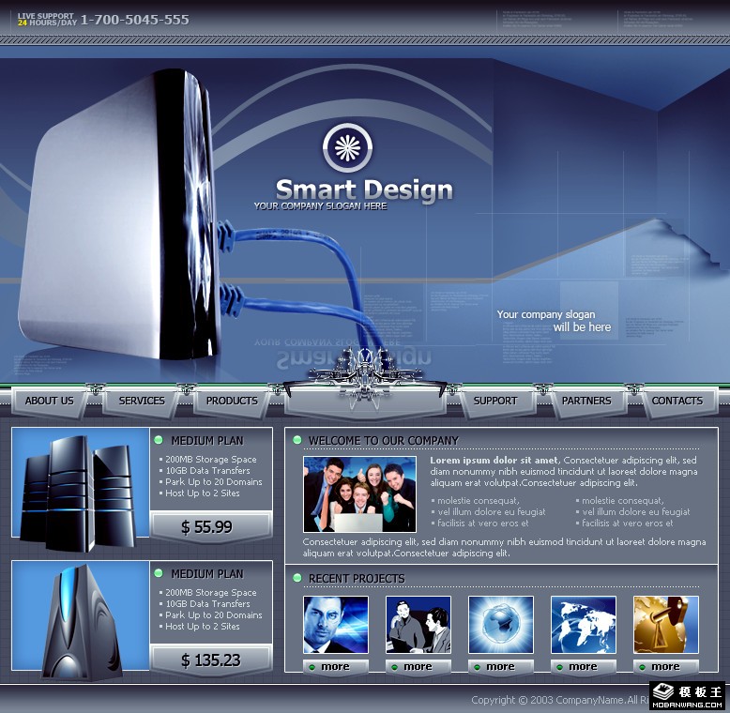This screenshot has width=730, height=713.
Task: Open the world map project thumbnail
Action: pos(584,625)
